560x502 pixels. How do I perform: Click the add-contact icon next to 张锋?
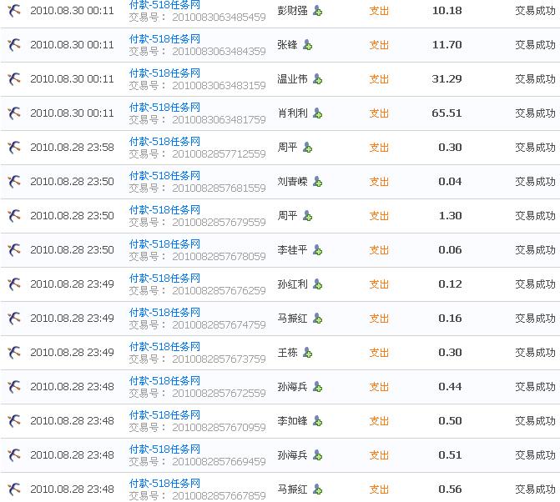[x=307, y=45]
